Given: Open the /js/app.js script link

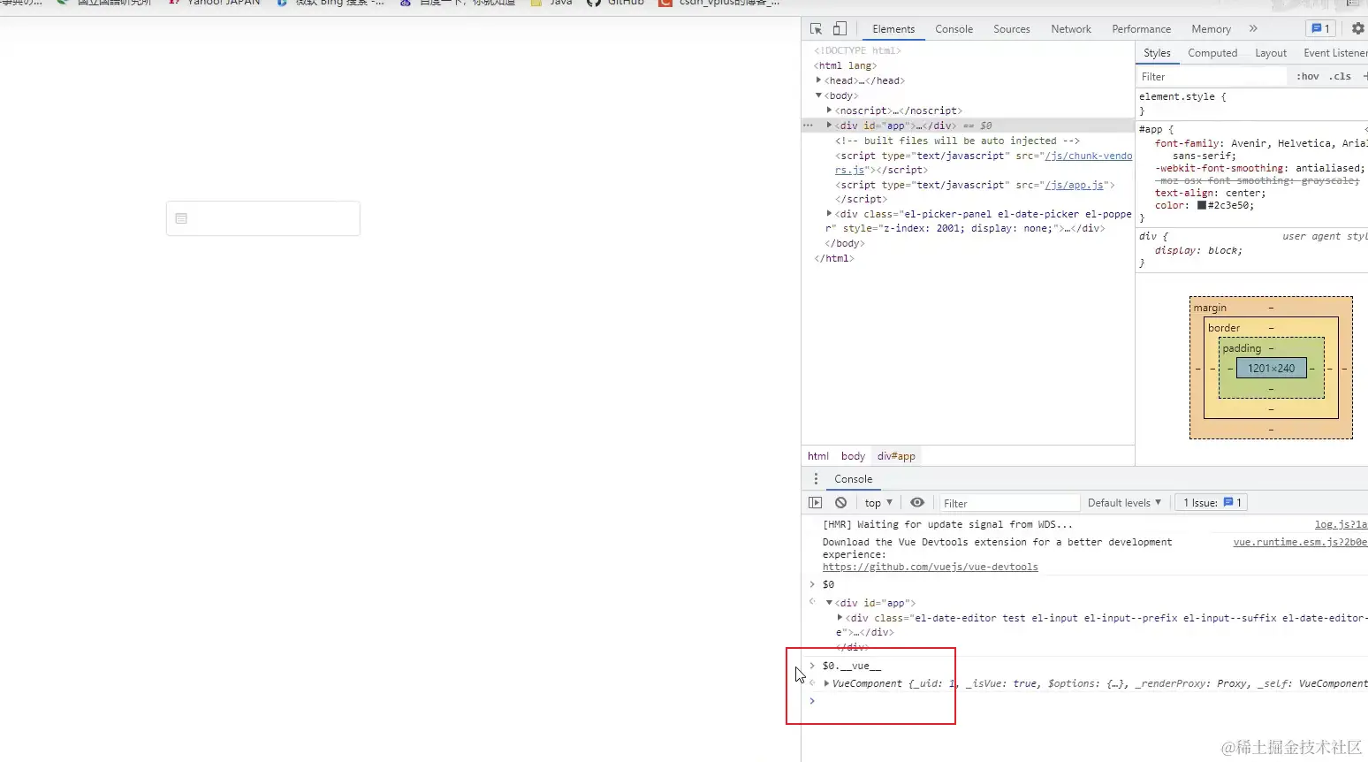Looking at the screenshot, I should coord(1075,185).
